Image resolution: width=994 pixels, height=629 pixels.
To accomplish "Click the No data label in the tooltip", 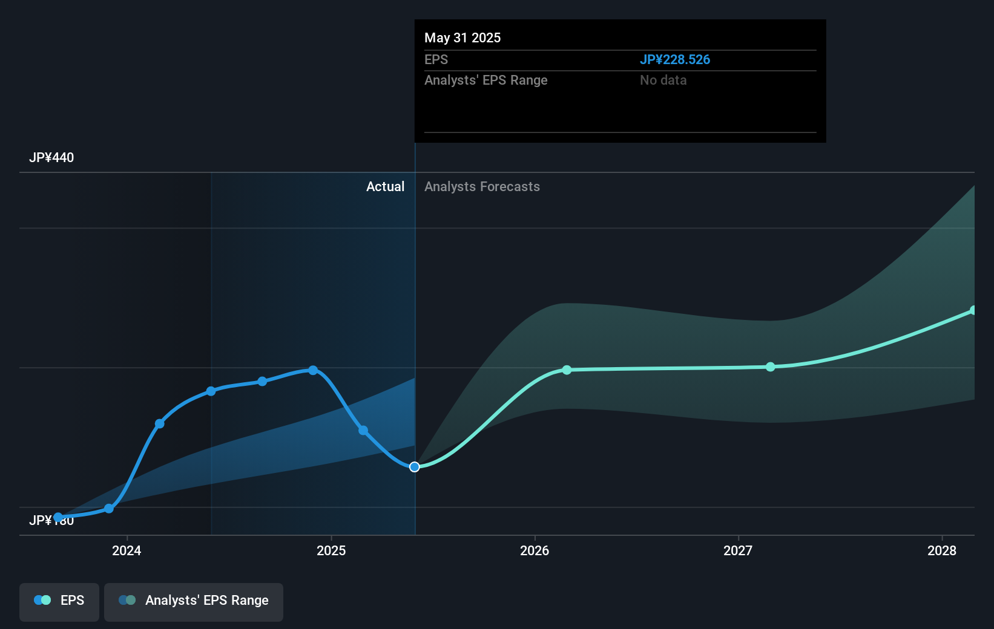I will [x=663, y=80].
